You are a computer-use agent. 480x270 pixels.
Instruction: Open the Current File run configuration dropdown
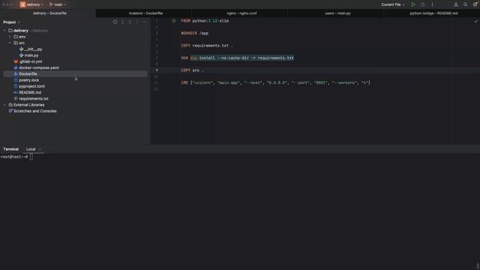(393, 4)
